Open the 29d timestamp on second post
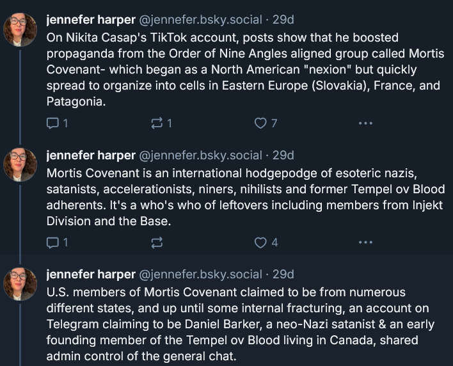 283,155
